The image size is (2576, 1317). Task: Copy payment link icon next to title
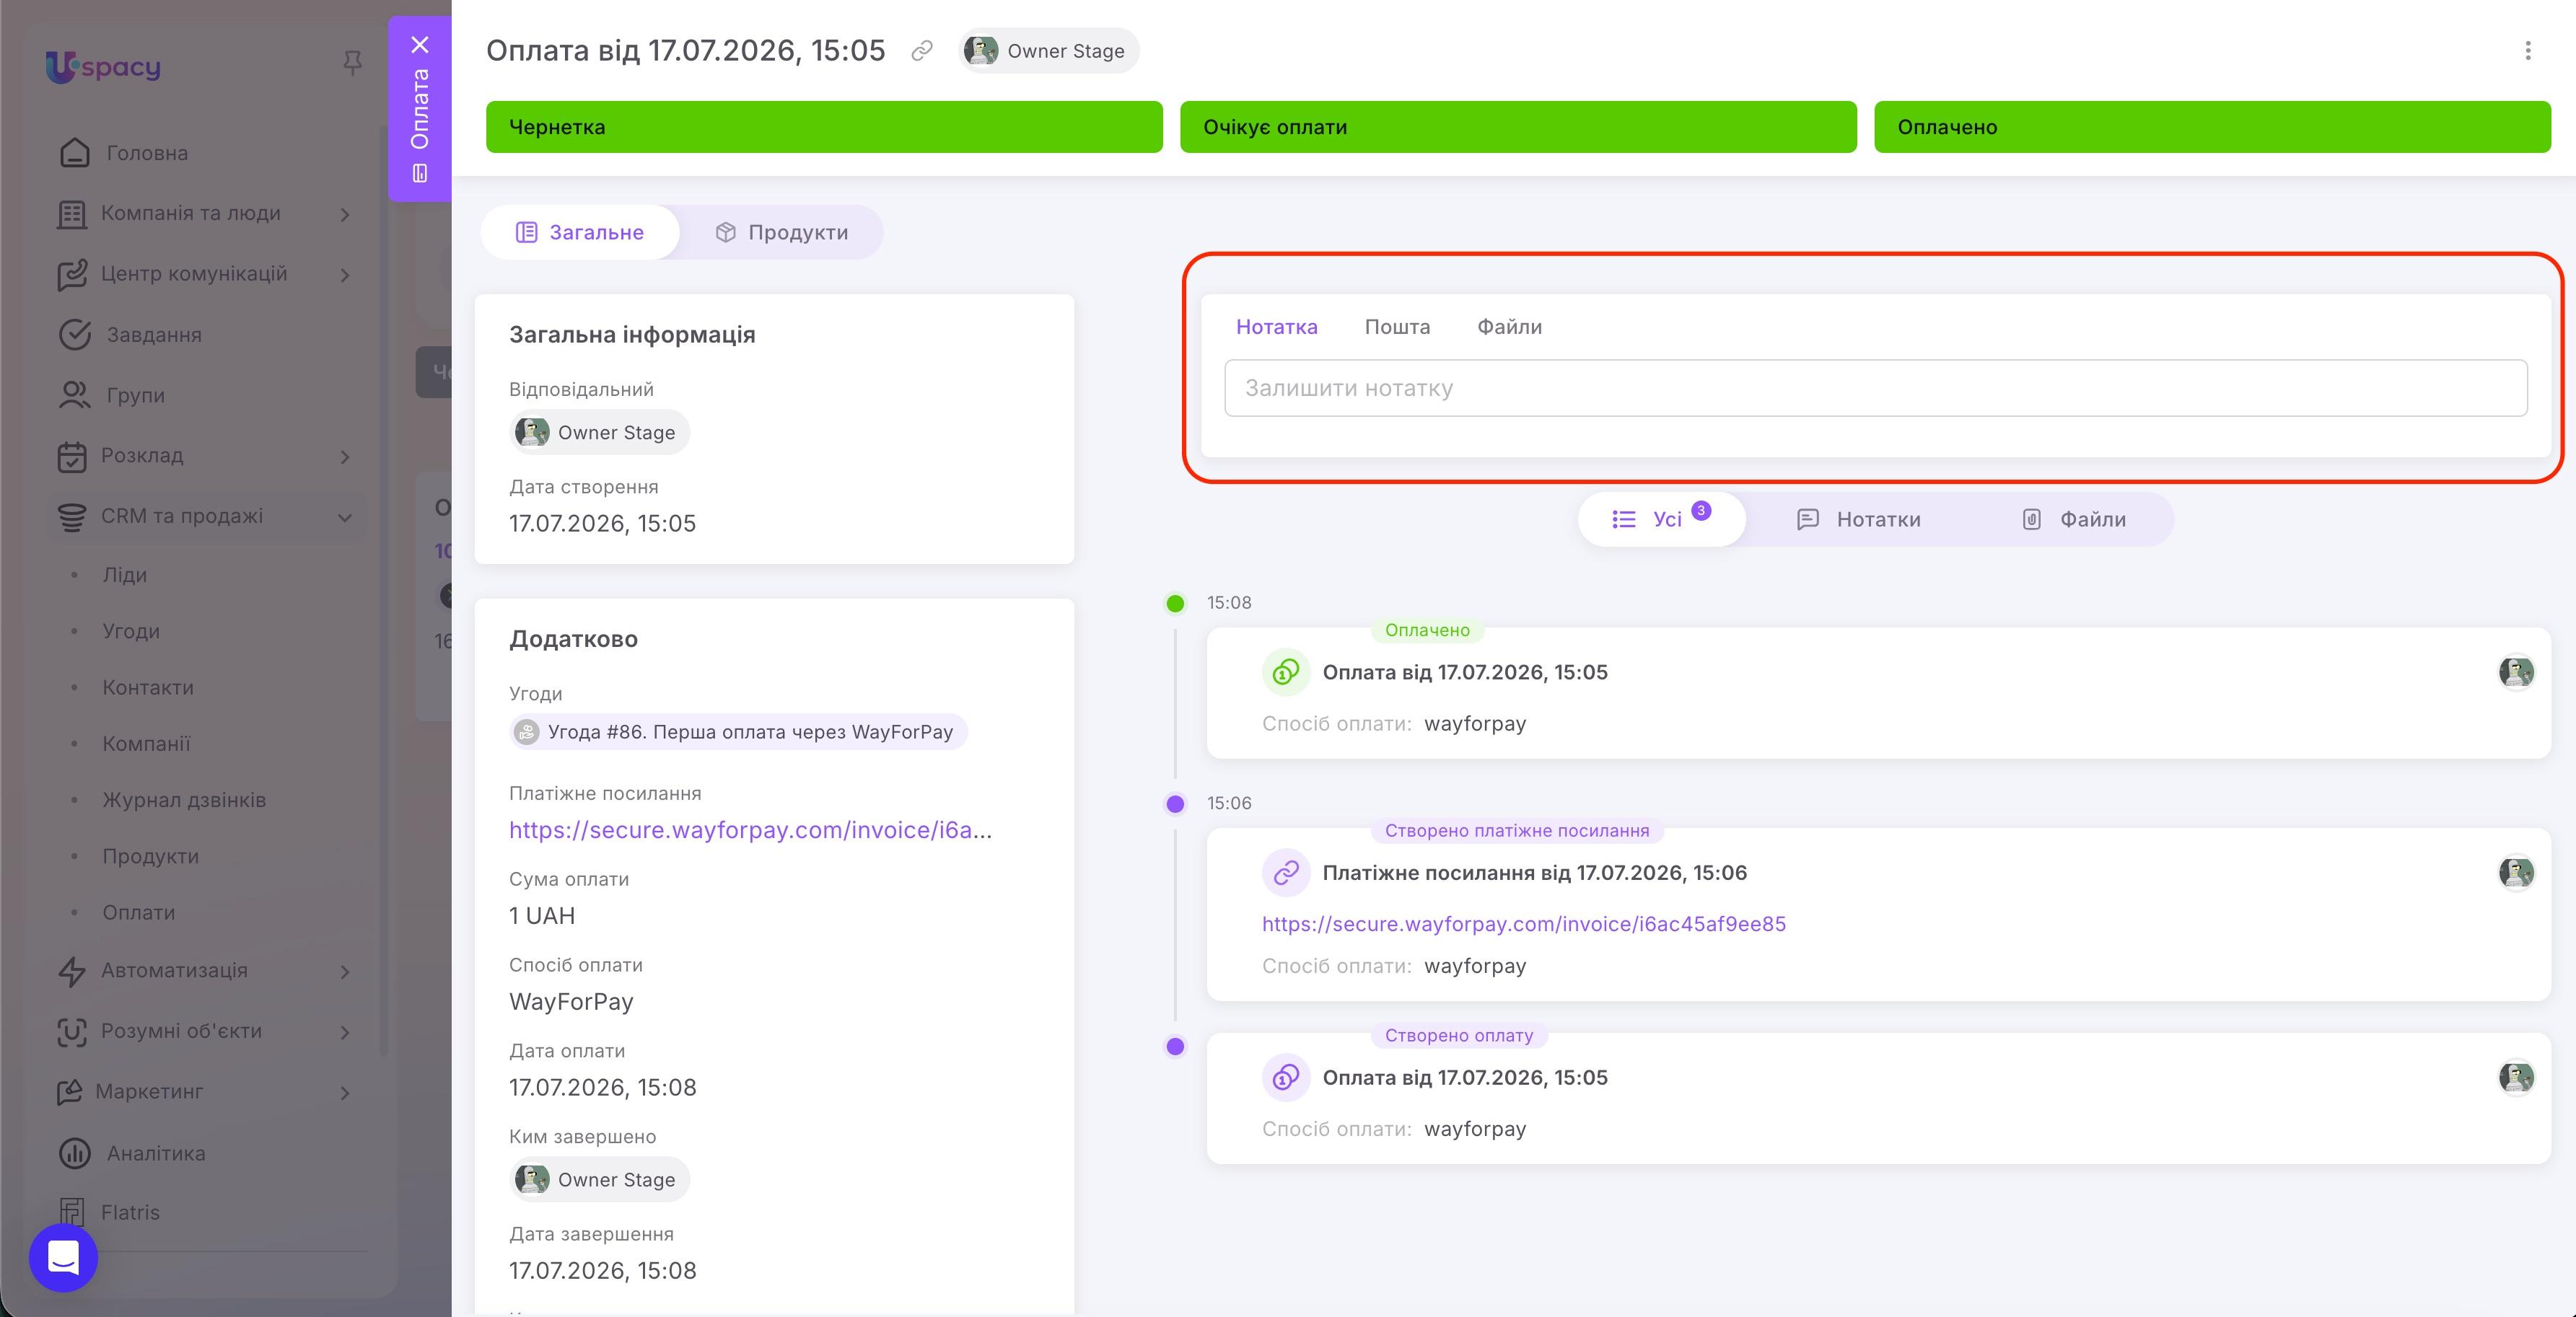coord(922,51)
